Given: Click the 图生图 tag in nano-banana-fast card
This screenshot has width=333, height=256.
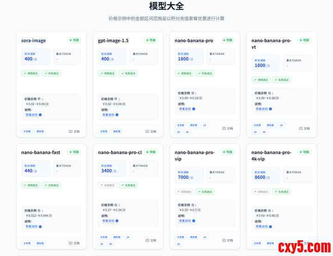Looking at the screenshot, I should coord(40,243).
